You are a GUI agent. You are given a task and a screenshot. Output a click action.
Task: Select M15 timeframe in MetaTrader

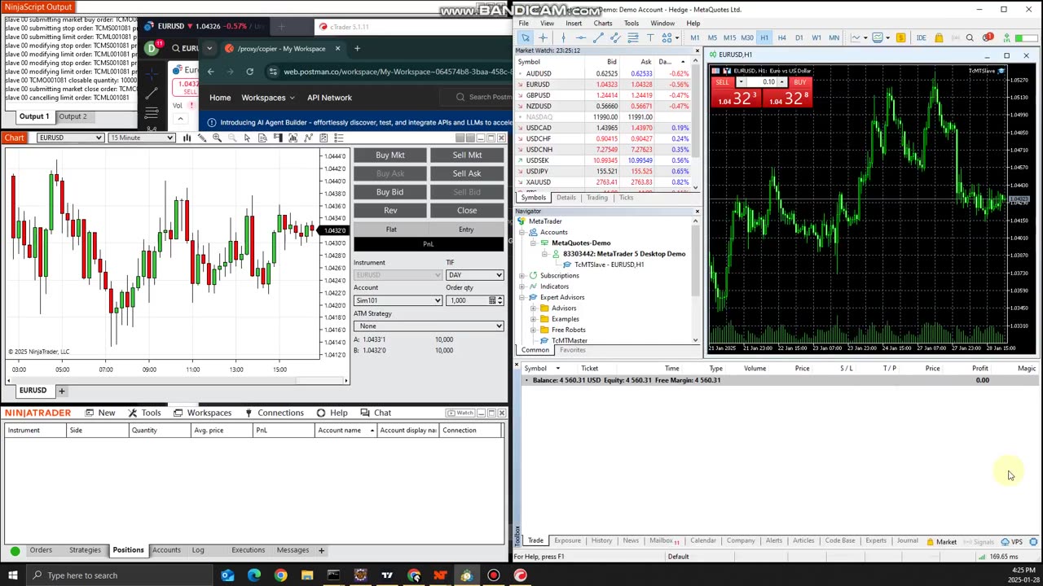pyautogui.click(x=730, y=37)
